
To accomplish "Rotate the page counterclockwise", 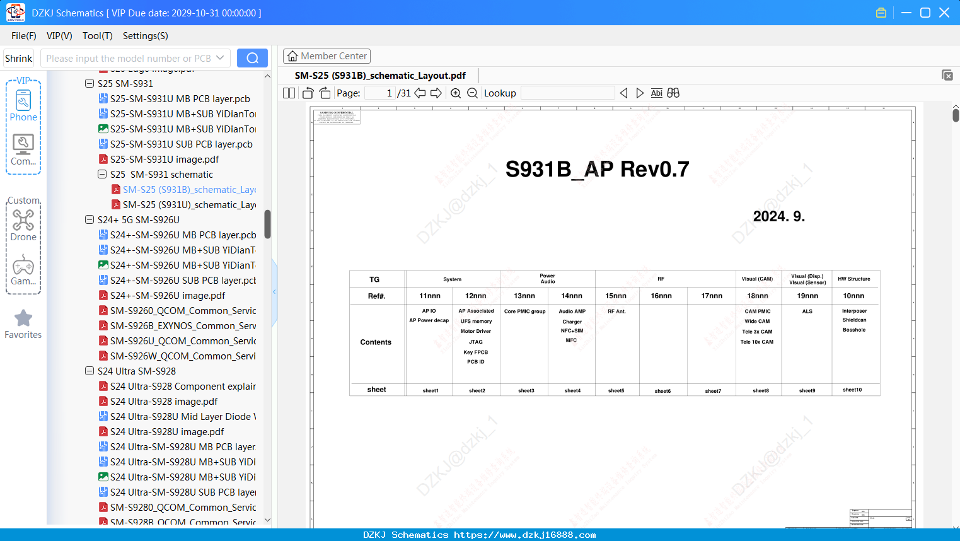I will 308,93.
